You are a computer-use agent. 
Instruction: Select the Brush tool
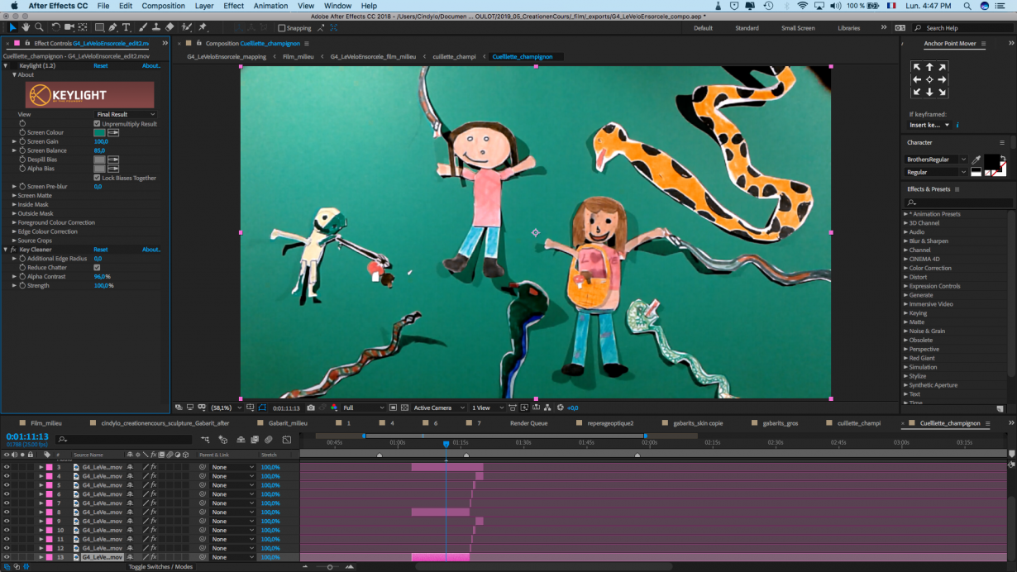(143, 27)
